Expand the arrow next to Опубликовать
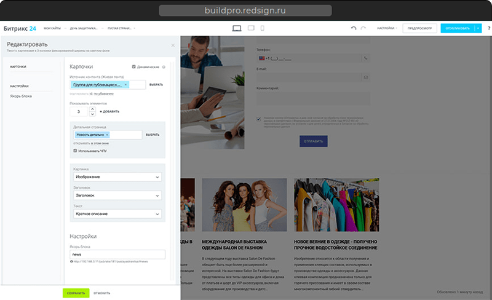 click(478, 28)
